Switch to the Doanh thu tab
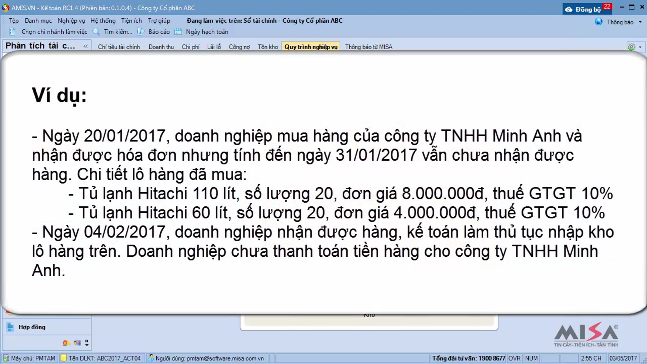 (x=161, y=47)
